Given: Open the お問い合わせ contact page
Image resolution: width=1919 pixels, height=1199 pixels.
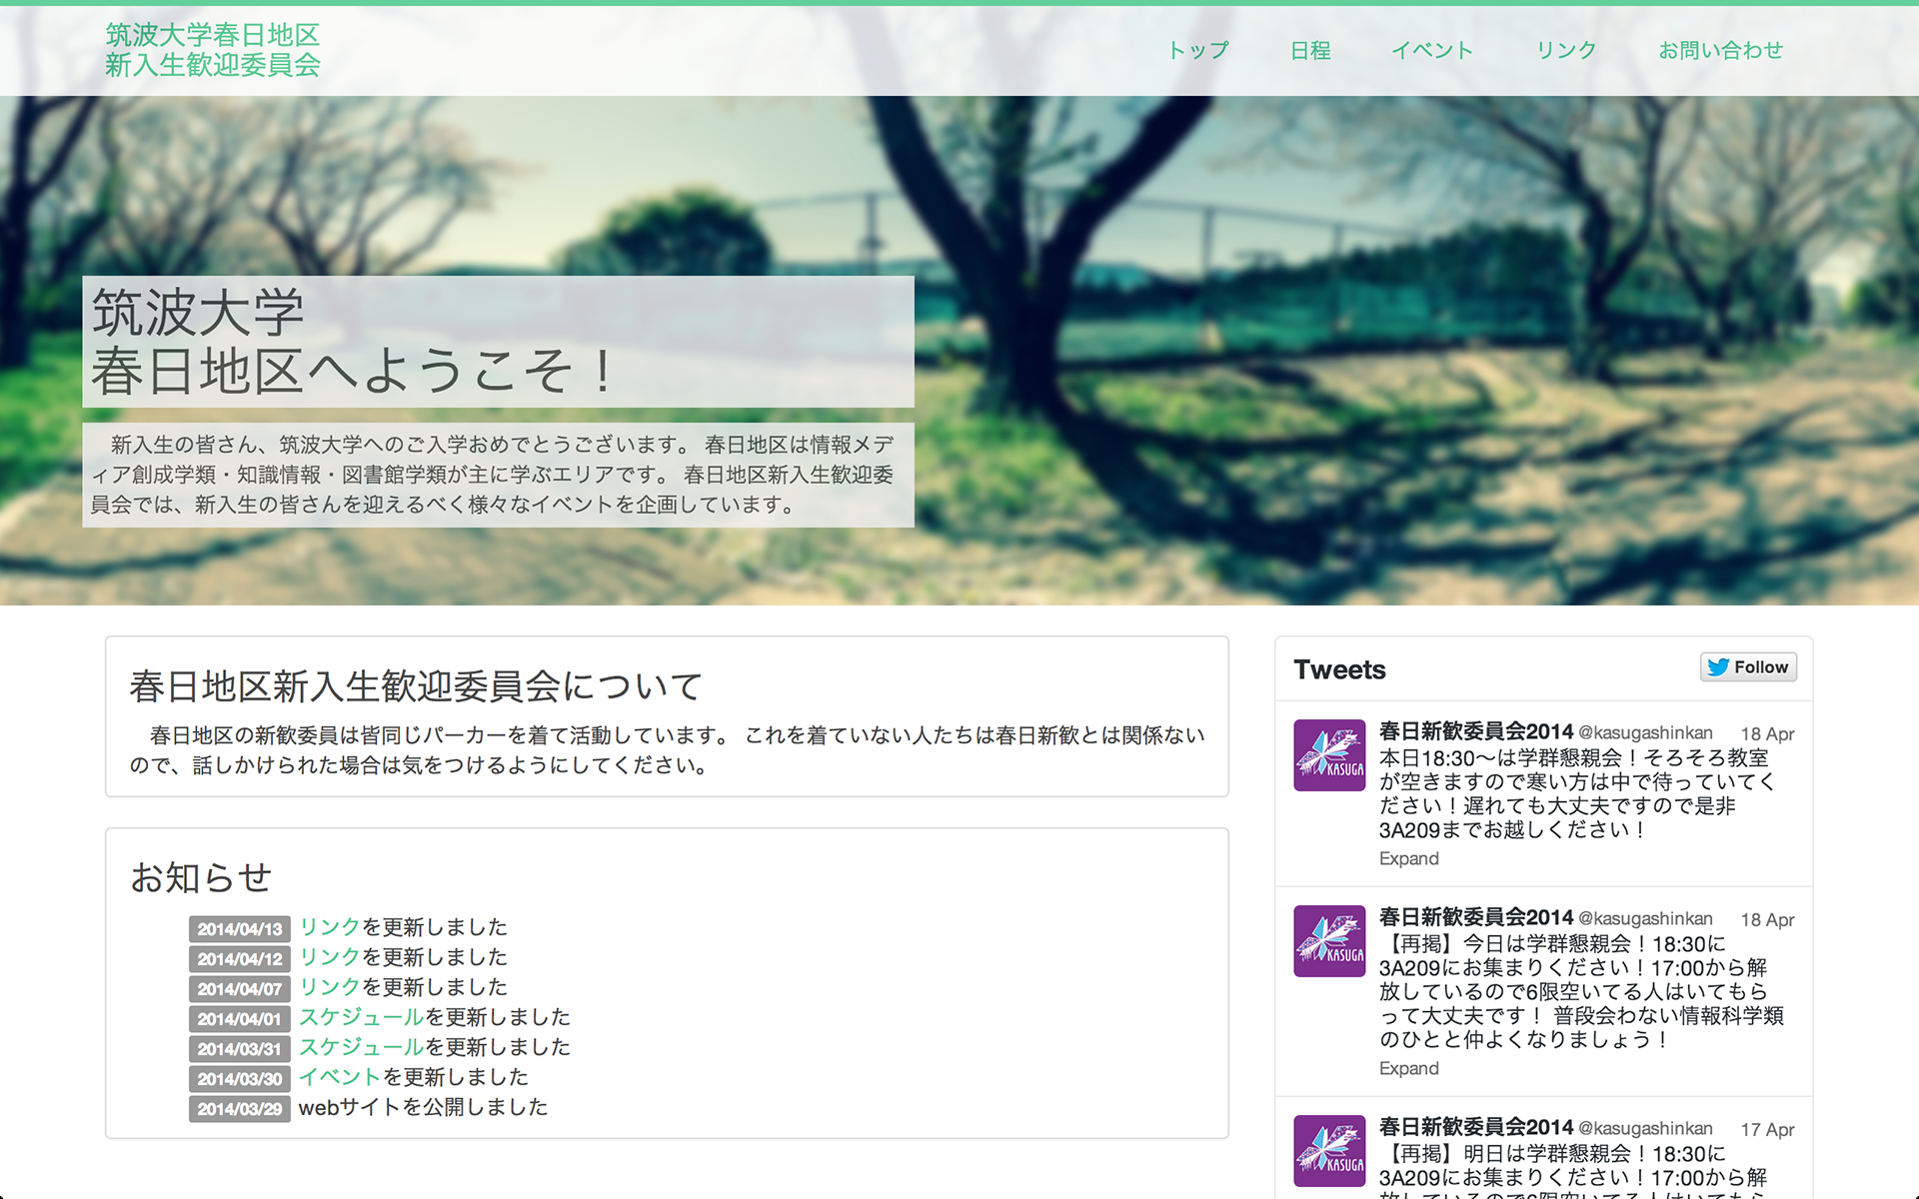Looking at the screenshot, I should [x=1721, y=50].
